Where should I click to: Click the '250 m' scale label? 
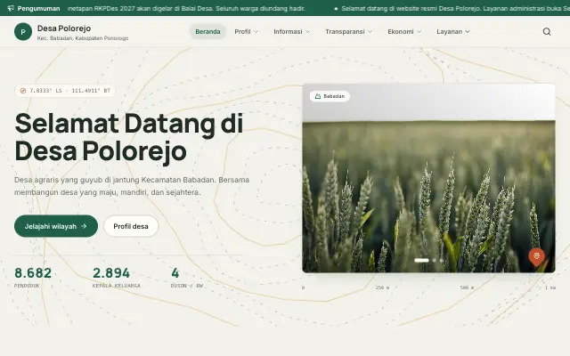point(382,287)
